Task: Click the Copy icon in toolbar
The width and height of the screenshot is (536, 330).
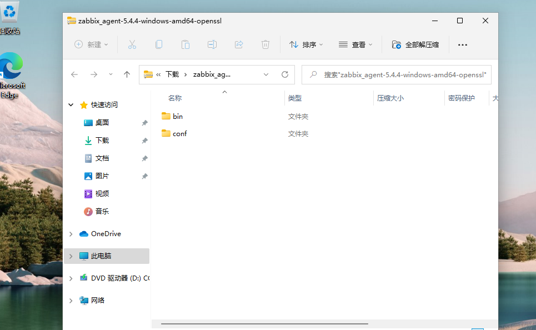Action: point(159,45)
